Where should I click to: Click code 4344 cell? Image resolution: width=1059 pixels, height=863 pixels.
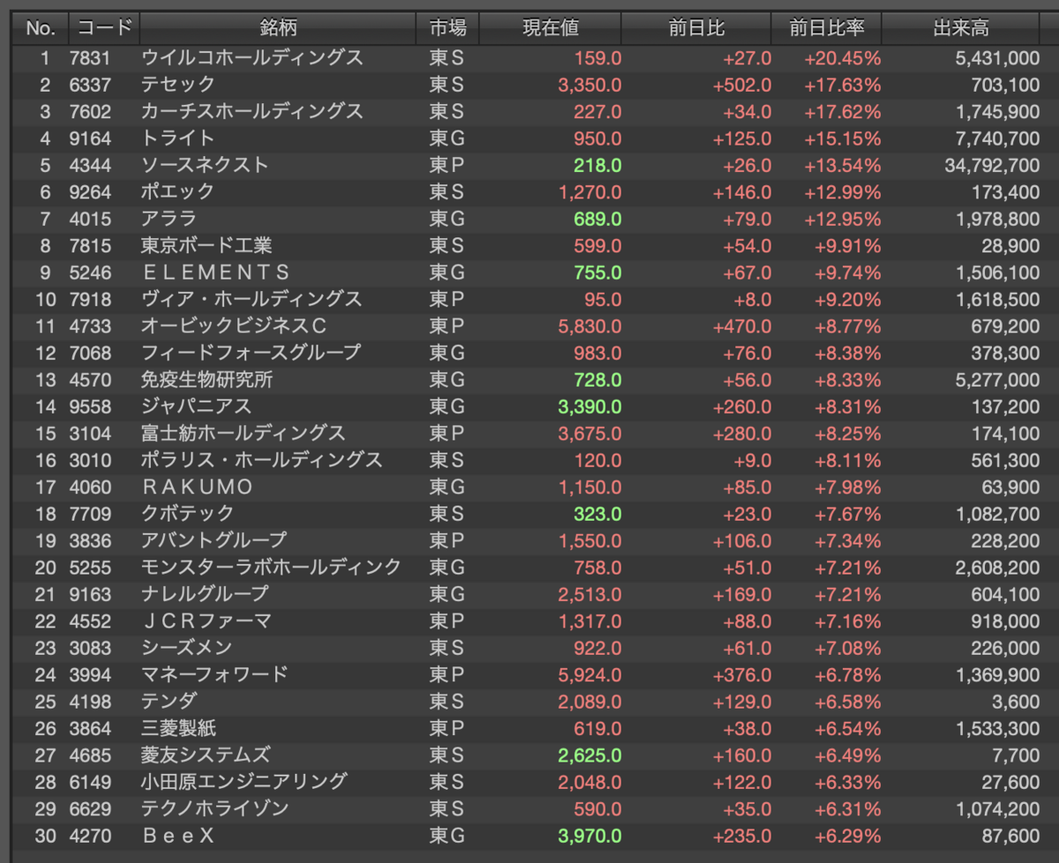coord(90,165)
